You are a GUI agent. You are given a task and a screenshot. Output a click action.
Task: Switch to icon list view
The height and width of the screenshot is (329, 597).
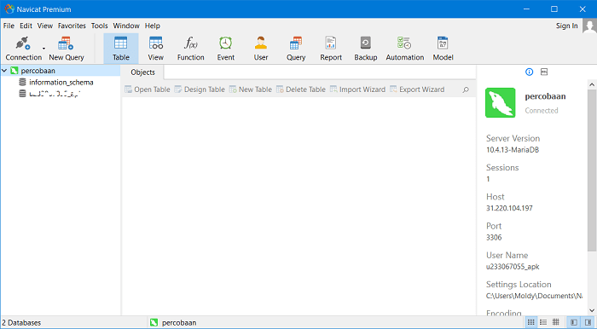pyautogui.click(x=530, y=322)
